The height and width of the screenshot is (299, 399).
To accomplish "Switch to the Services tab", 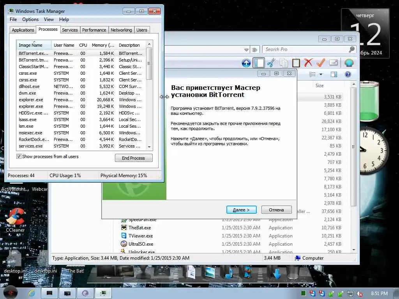I will 70,30.
